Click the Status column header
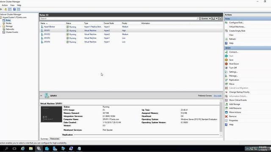Viewport: 271px width, 152px height. pyautogui.click(x=68, y=23)
